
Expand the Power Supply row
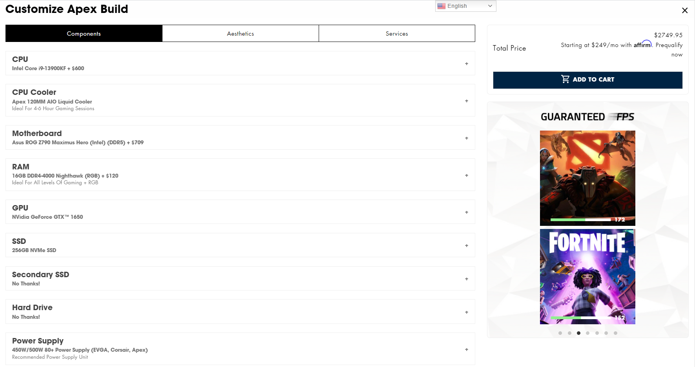(x=466, y=349)
